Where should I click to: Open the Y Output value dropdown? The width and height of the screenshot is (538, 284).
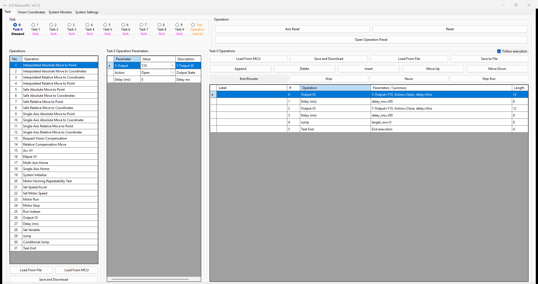173,65
